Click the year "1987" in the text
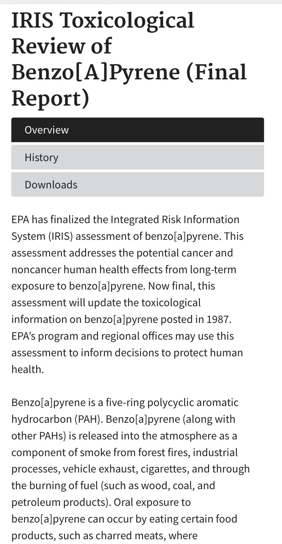The width and height of the screenshot is (282, 544). [x=218, y=320]
